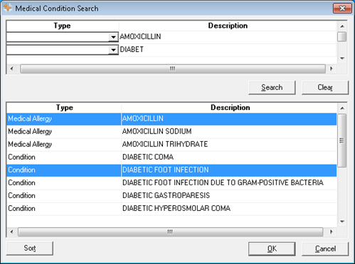The width and height of the screenshot is (355, 264).
Task: Click up arrow of results grid vertical scrollbar
Action: click(342, 108)
